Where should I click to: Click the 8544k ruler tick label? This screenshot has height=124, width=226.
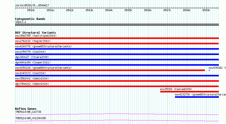[x=109, y=10]
